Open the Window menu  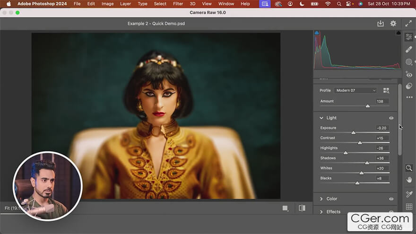click(x=226, y=4)
